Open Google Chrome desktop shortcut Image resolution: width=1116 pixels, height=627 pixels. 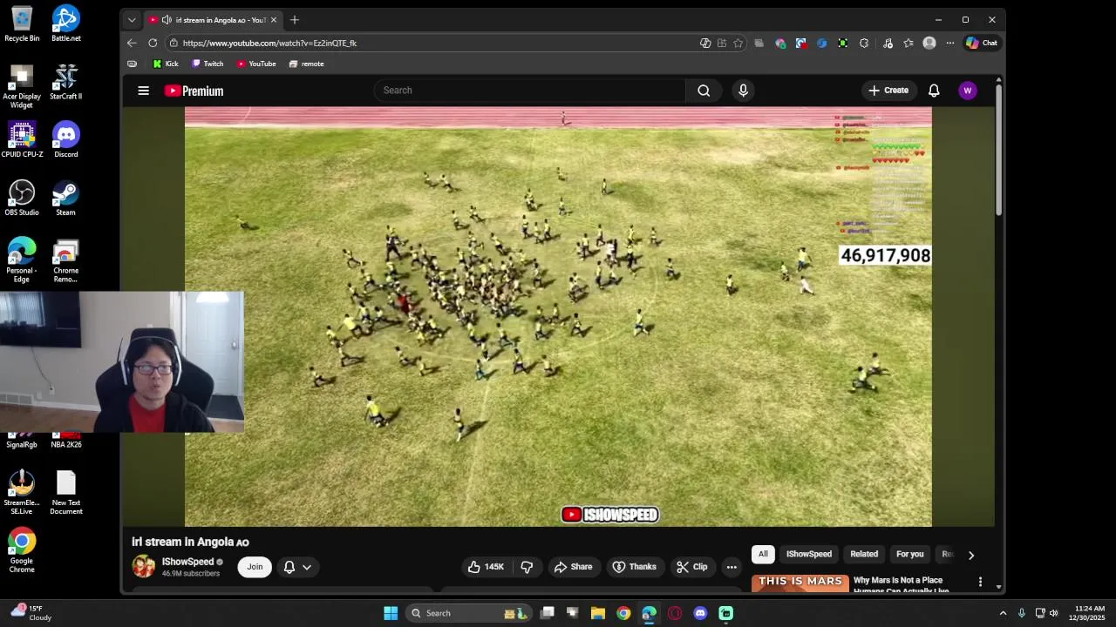point(22,550)
